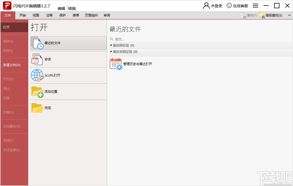Screen dimensions: 293x186
Task: Click the red P application logo
Action: (x=7, y=6)
